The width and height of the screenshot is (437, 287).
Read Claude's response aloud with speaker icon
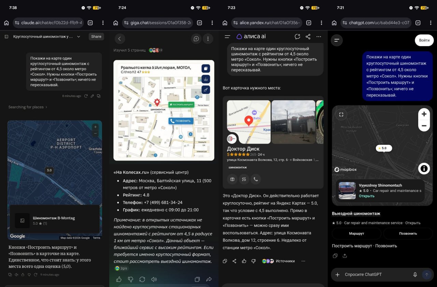[16, 274]
